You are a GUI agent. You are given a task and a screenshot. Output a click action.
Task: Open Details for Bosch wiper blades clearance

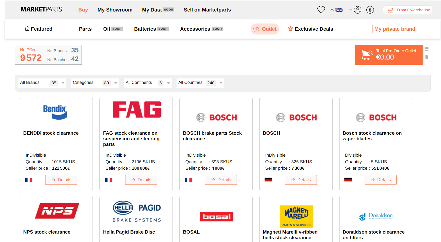pyautogui.click(x=380, y=180)
